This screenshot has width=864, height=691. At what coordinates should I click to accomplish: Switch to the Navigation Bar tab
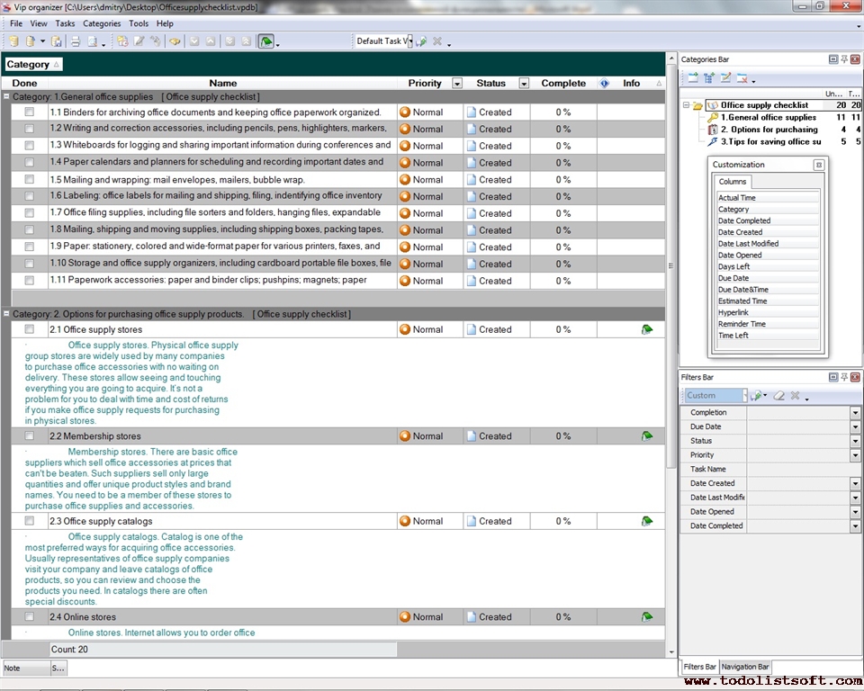pyautogui.click(x=745, y=666)
